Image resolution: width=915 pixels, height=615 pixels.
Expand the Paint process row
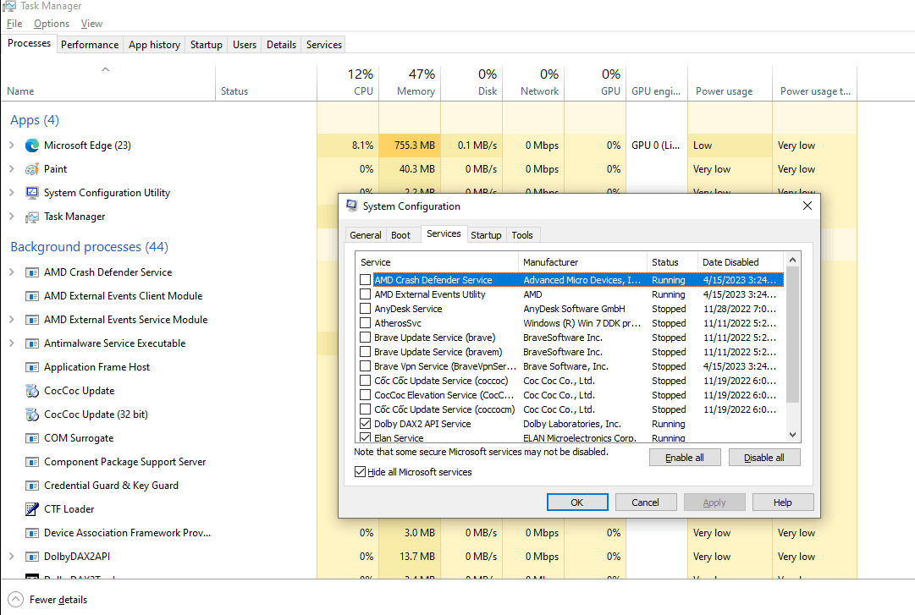coord(12,169)
